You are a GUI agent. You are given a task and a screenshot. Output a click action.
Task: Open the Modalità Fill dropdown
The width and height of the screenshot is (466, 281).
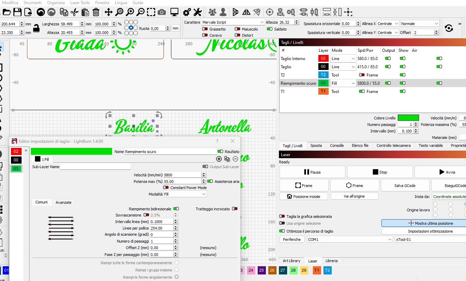185,194
